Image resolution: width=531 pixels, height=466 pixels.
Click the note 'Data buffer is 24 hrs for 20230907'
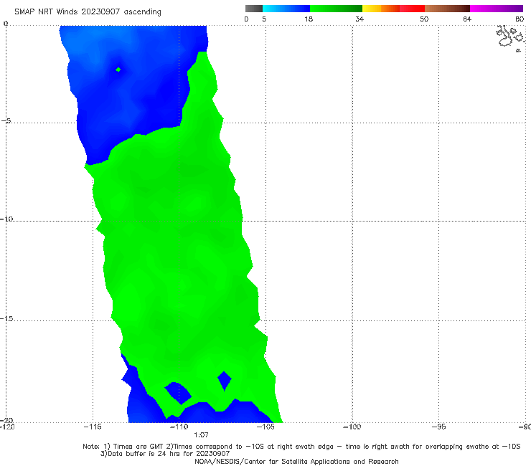tap(165, 454)
